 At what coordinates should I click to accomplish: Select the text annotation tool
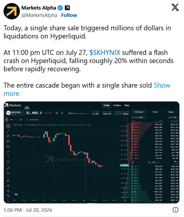(8, 156)
